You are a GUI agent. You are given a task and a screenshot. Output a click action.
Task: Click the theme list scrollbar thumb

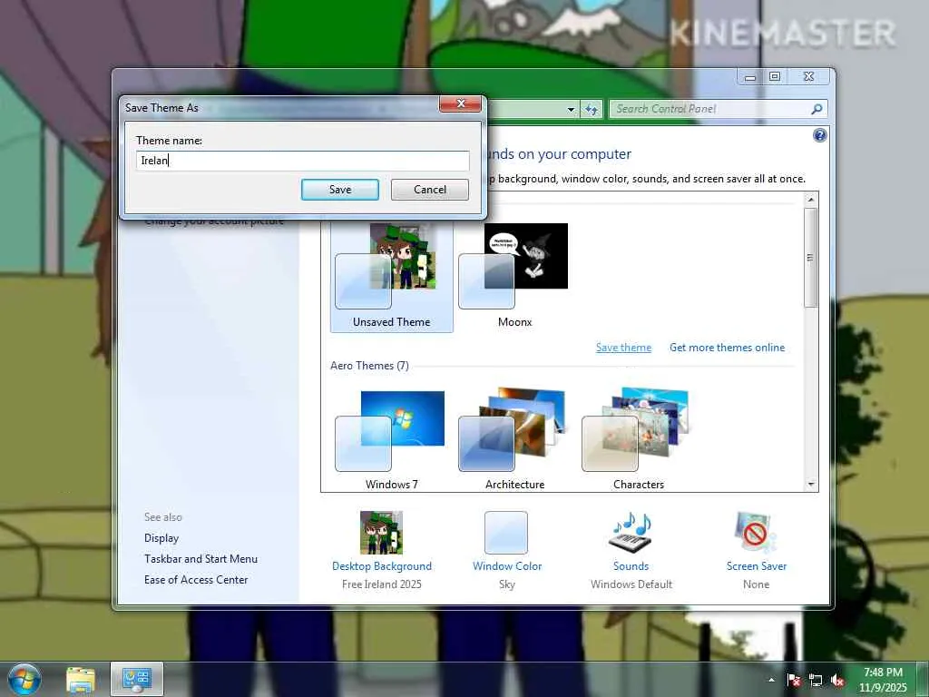coord(811,257)
